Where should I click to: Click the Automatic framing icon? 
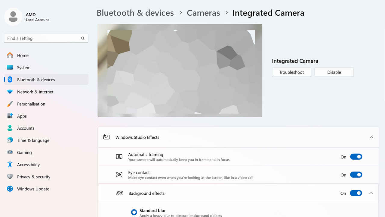pyautogui.click(x=119, y=157)
